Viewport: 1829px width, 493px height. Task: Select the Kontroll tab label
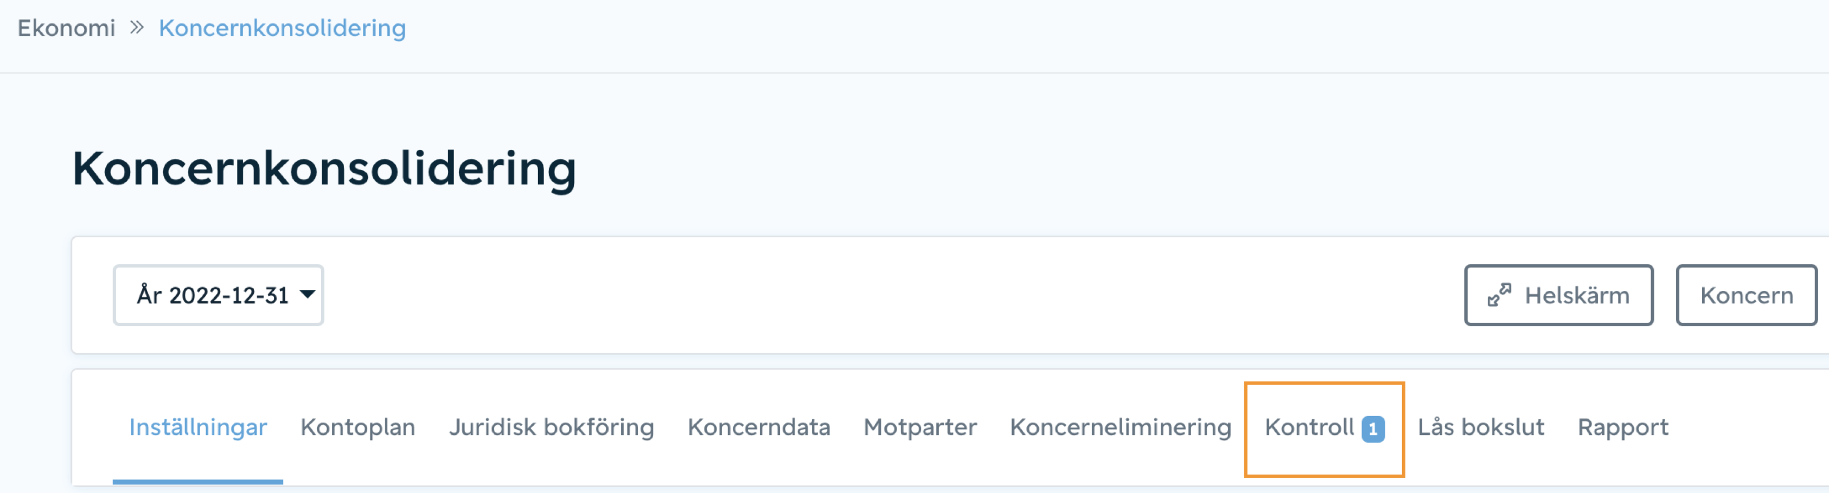pos(1309,428)
